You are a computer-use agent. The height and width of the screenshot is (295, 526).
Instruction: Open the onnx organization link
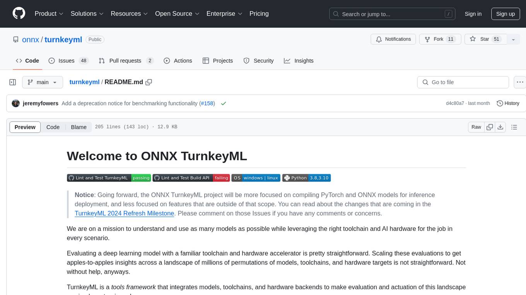coord(31,39)
